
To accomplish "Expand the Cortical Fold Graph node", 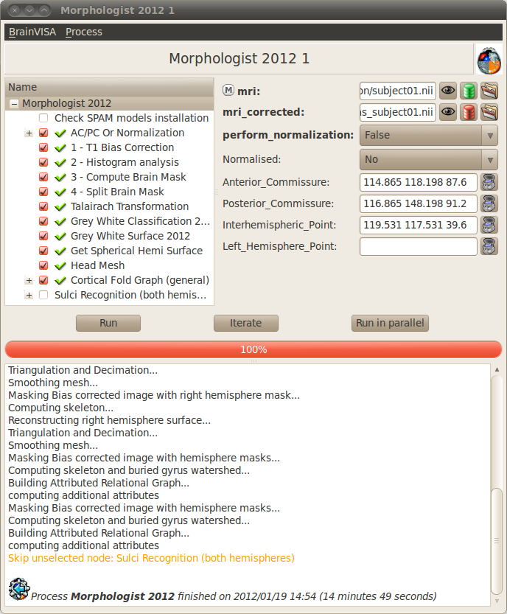I will [x=29, y=280].
